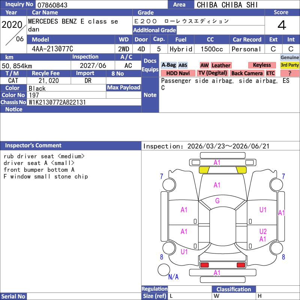Click the auction Score value 4
Screen dimensions: 300x300
[282, 25]
